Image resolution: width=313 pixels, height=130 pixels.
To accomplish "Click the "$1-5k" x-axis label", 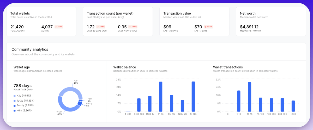I will [x=161, y=114].
